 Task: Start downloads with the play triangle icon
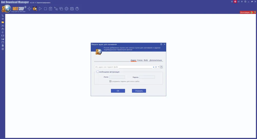point(40,9)
